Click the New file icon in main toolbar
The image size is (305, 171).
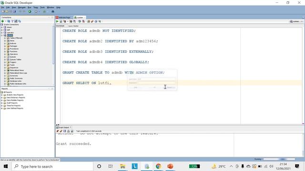[x=3, y=11]
